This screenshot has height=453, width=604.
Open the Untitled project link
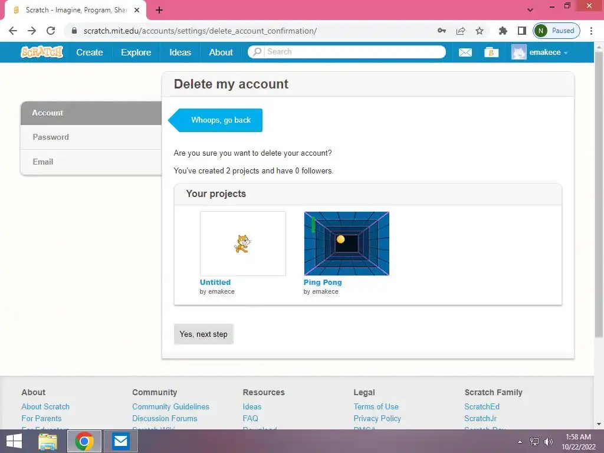point(215,282)
